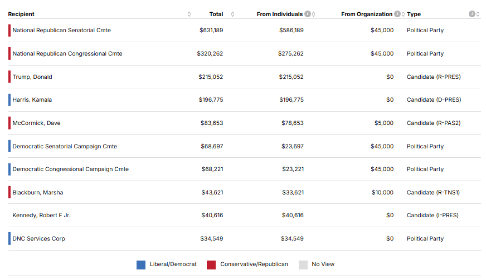Screen dimensions: 486x280
Task: Select the McCormick, Dave recipient name
Action: 37,123
